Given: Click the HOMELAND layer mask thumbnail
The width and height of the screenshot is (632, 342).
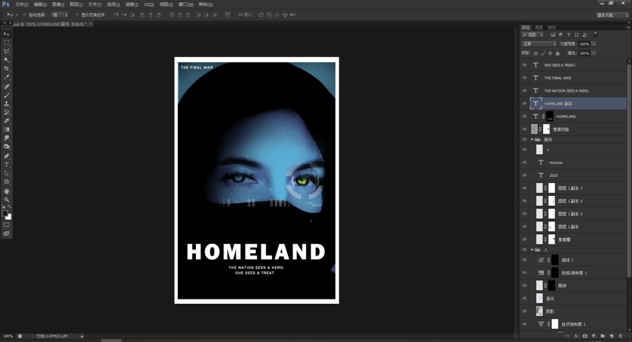Looking at the screenshot, I should point(549,116).
